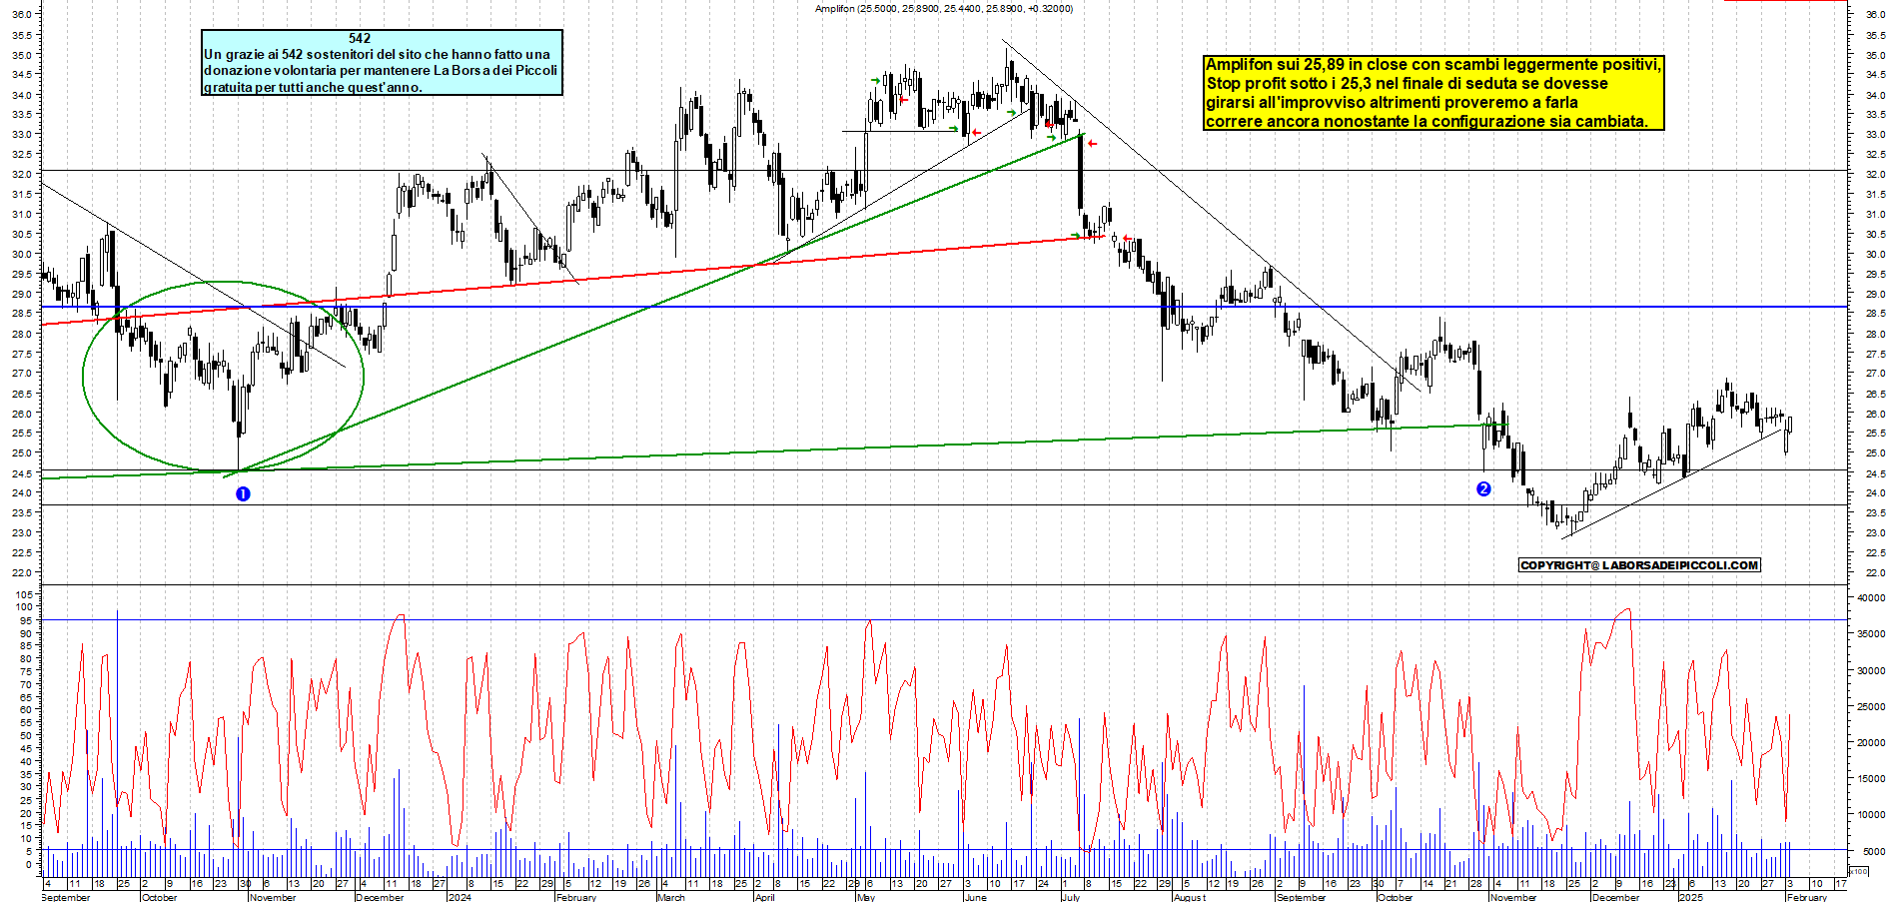Select the 'June' month label
1888x902 pixels.
coord(975,897)
